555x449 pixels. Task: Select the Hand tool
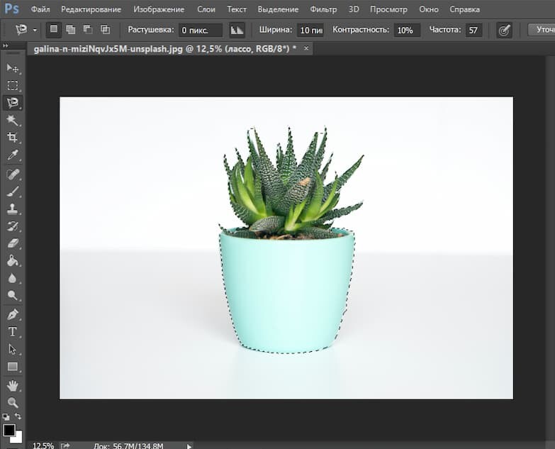[x=12, y=385]
